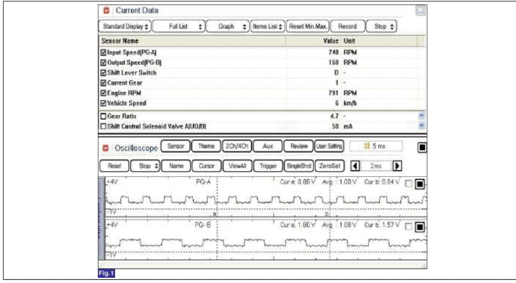Click the Record button

[x=348, y=27]
